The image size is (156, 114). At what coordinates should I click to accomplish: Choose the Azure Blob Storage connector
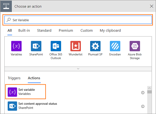(x=135, y=46)
